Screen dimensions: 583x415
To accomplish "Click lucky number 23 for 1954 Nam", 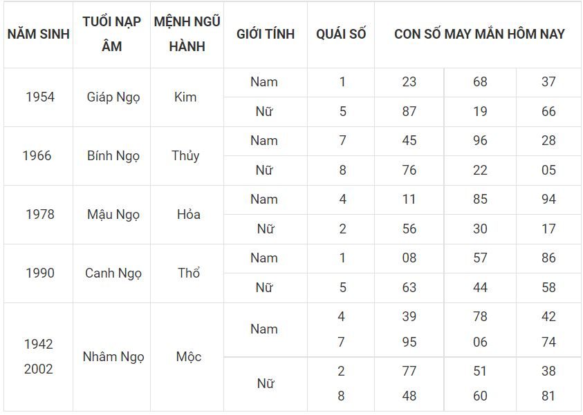I will pos(409,82).
